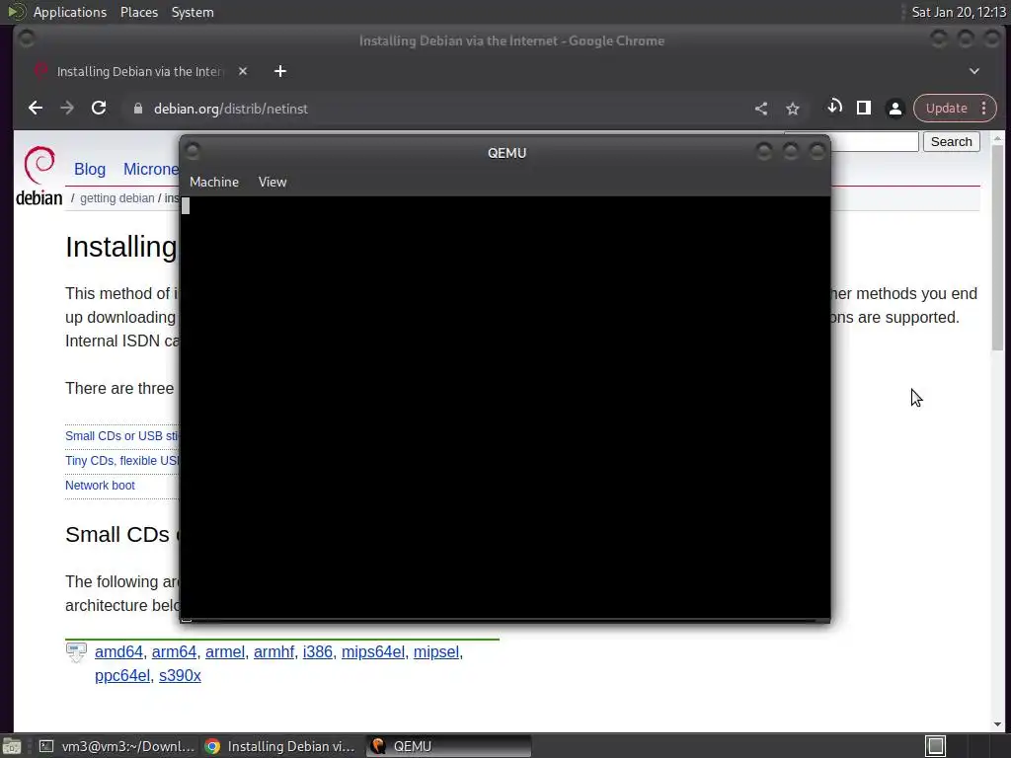
Task: Click the Chrome page vertical scrollbar thumb
Action: point(997,248)
